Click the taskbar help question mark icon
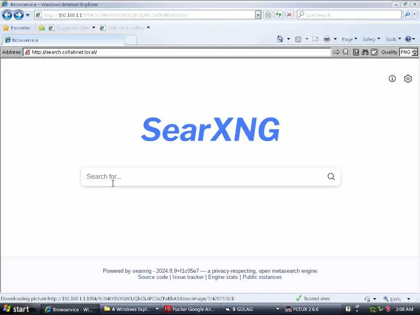 coord(348,309)
